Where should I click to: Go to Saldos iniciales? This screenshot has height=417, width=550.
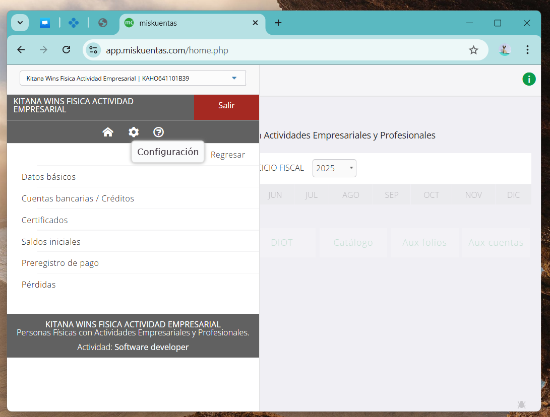tap(51, 242)
